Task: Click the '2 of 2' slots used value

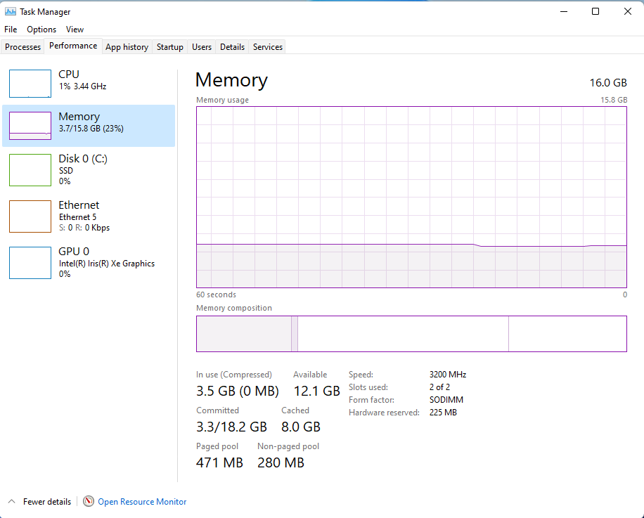Action: pyautogui.click(x=439, y=387)
